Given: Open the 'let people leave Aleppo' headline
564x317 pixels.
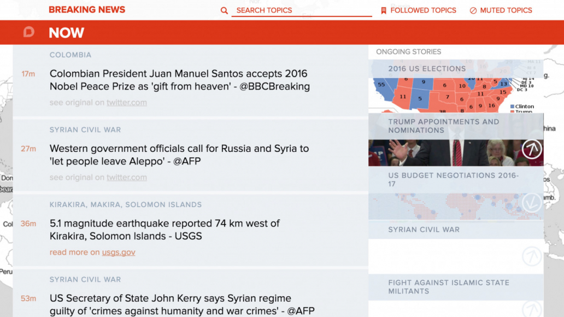Looking at the screenshot, I should (x=179, y=155).
